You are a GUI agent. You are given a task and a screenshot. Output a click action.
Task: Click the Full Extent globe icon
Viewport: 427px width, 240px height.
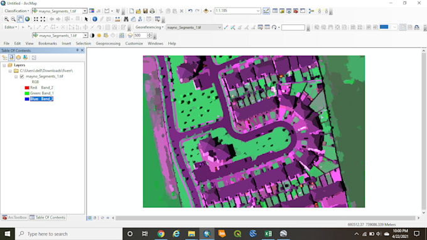pyautogui.click(x=27, y=19)
